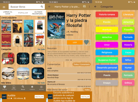Open the Audible ad app icon on home screen
The width and height of the screenshot is (138, 102).
click(x=4, y=96)
